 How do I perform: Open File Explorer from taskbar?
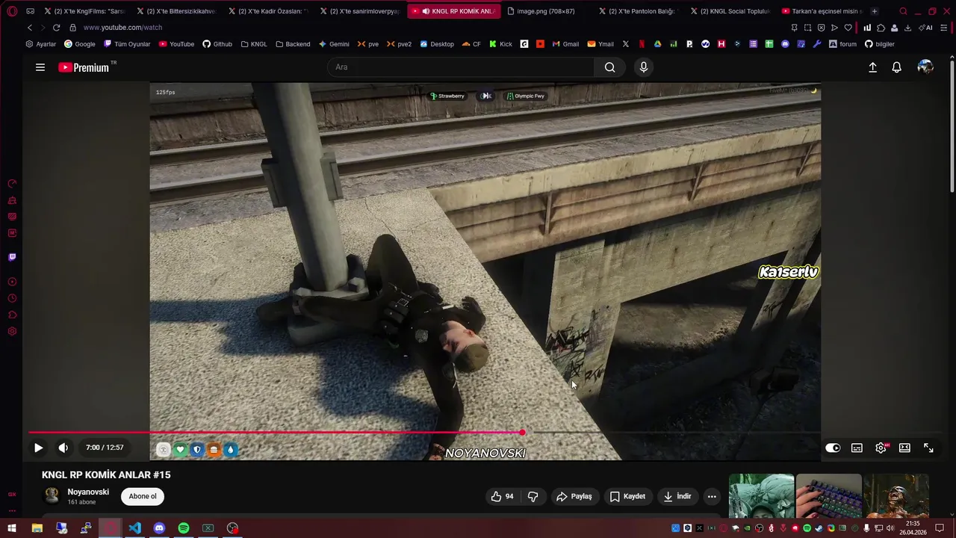[37, 528]
